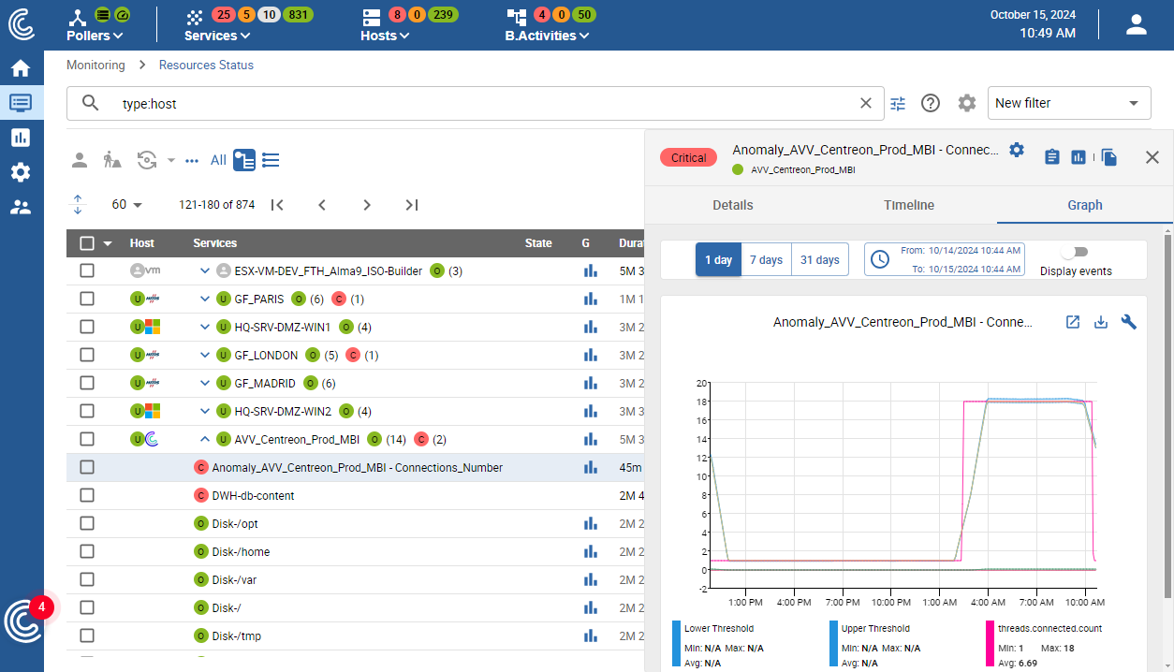Open the Configuration gear in left sidebar
Image resolution: width=1174 pixels, height=672 pixels.
tap(21, 171)
